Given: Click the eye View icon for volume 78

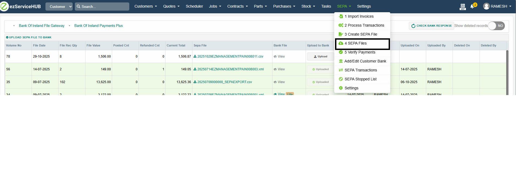Looking at the screenshot, I should click(x=275, y=56).
